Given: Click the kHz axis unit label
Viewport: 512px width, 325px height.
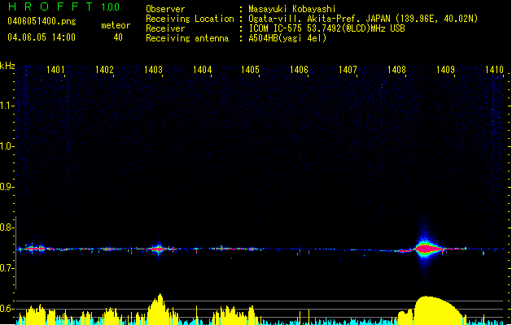Looking at the screenshot, I should (x=7, y=66).
